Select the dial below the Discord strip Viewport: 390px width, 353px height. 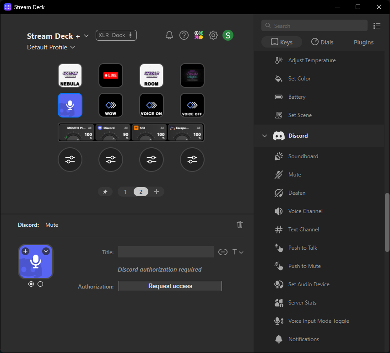pos(111,160)
